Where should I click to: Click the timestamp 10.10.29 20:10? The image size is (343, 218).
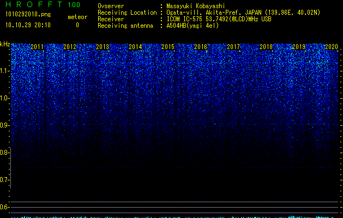point(28,25)
